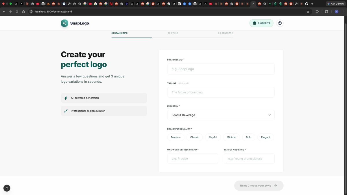Open the Chrome profile avatar

pos(336,12)
